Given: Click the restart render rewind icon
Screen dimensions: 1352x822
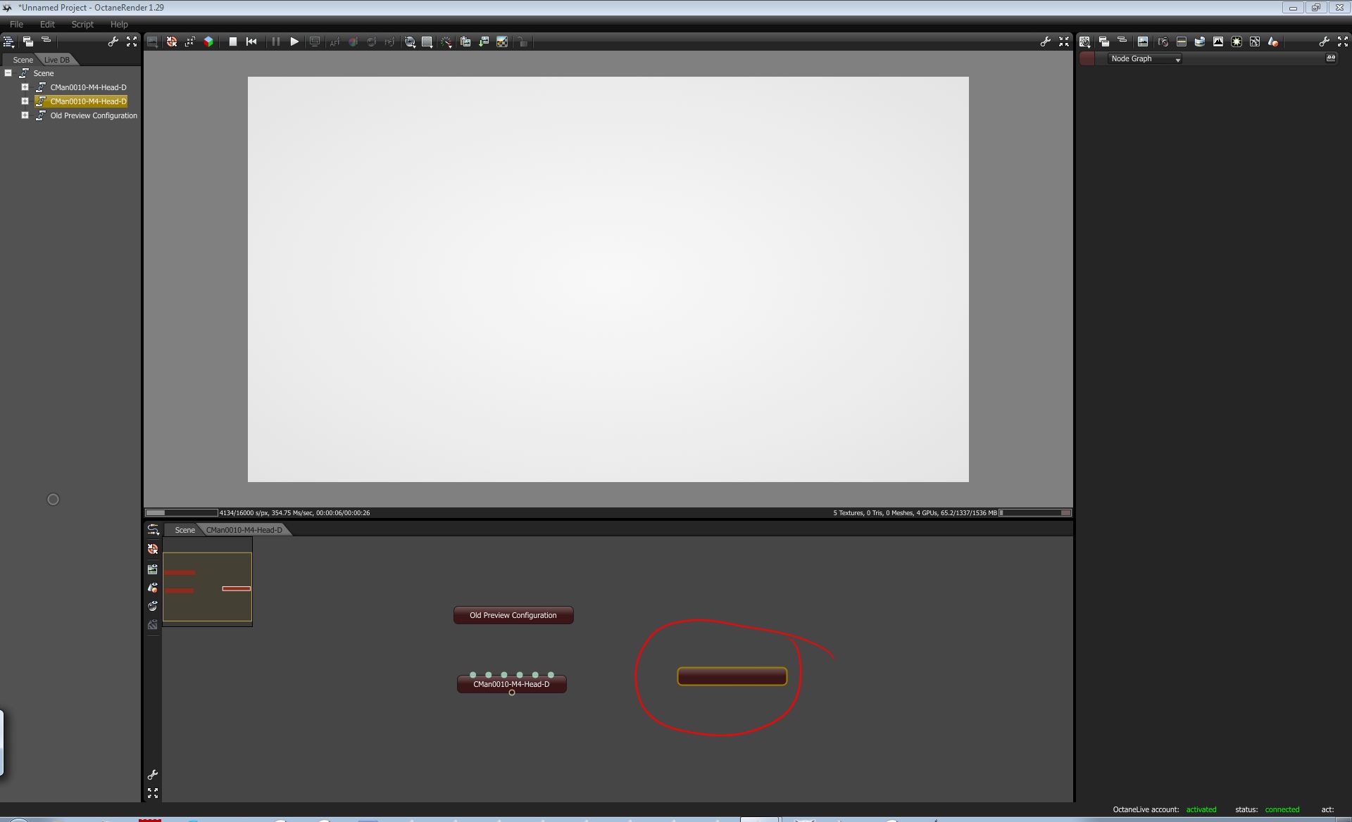Looking at the screenshot, I should 251,42.
